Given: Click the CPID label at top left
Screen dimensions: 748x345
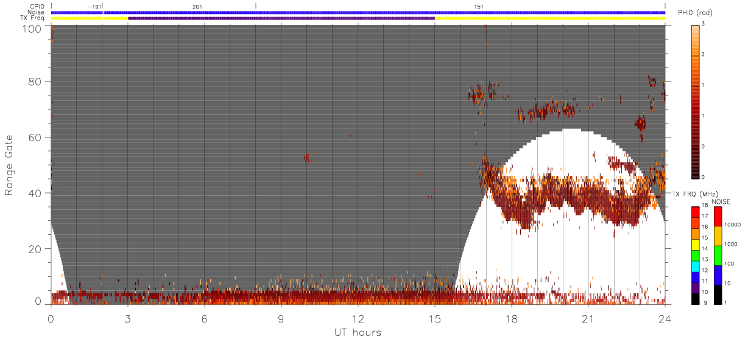Looking at the screenshot, I should coord(38,6).
